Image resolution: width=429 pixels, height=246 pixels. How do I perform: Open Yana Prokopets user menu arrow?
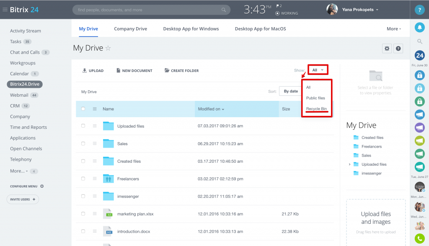point(377,10)
